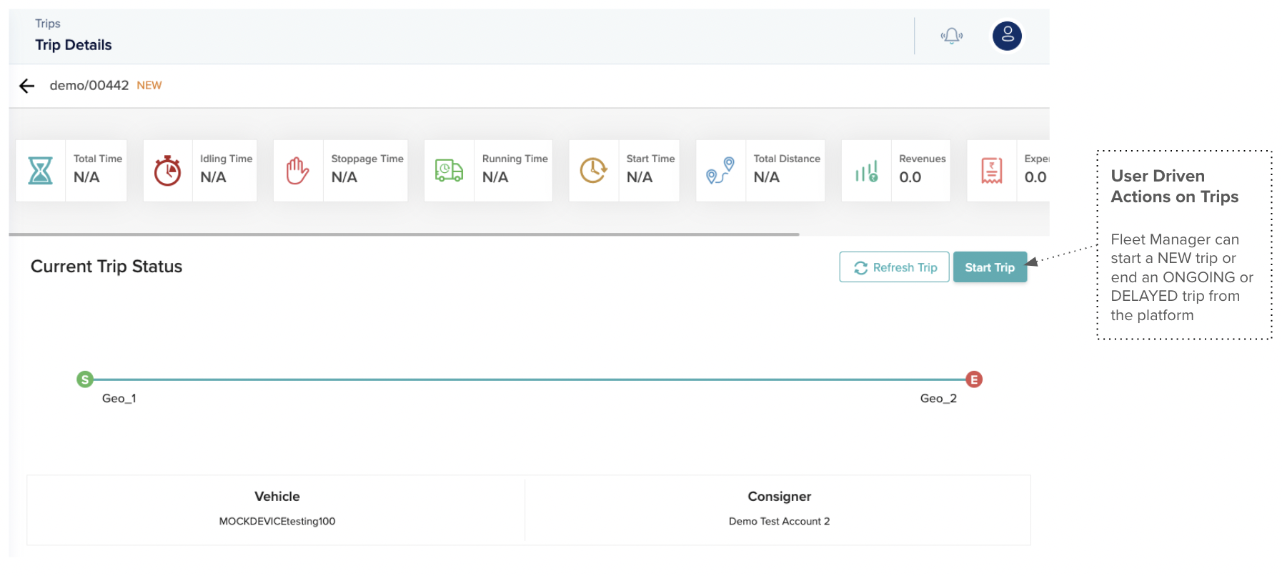This screenshot has height=576, width=1282.
Task: Click the Revenues bar chart icon
Action: pos(866,171)
